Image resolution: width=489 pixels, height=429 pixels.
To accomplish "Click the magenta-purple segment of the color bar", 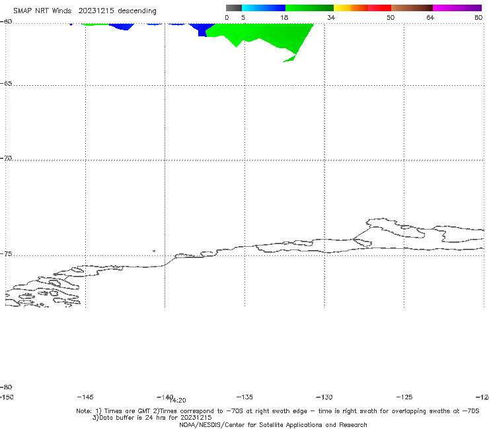I will pyautogui.click(x=457, y=8).
